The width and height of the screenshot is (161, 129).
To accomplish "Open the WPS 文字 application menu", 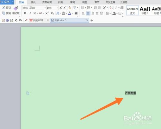I will (7, 2).
